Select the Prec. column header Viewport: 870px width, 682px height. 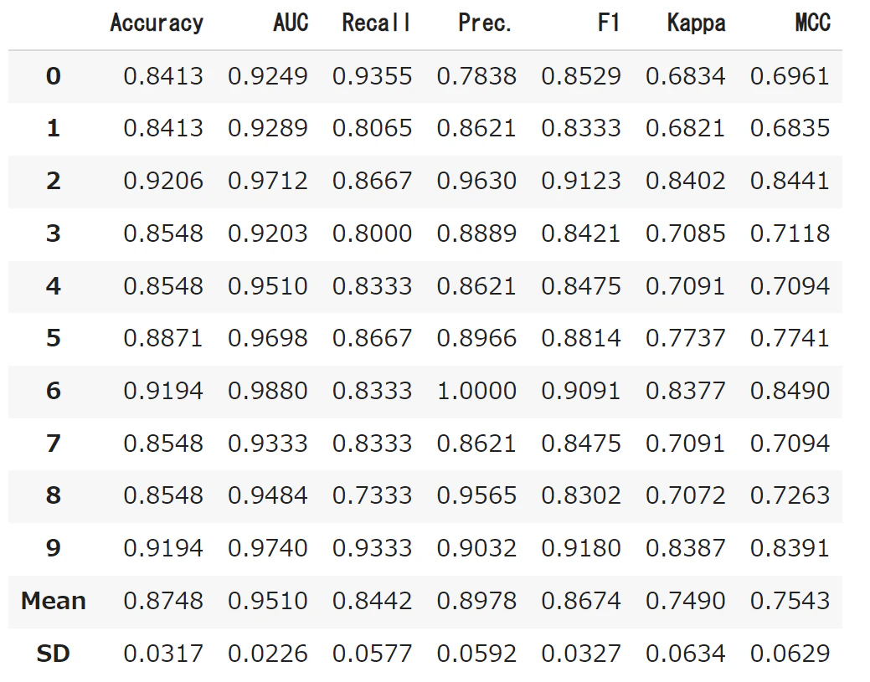point(484,23)
